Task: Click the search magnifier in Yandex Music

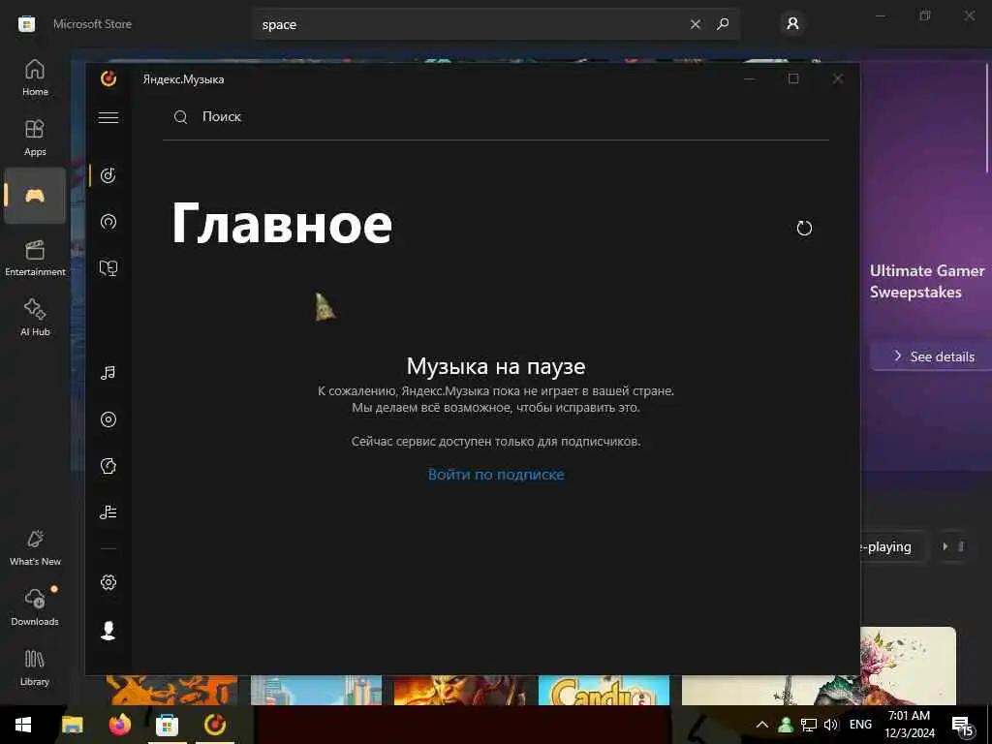Action: (x=181, y=117)
